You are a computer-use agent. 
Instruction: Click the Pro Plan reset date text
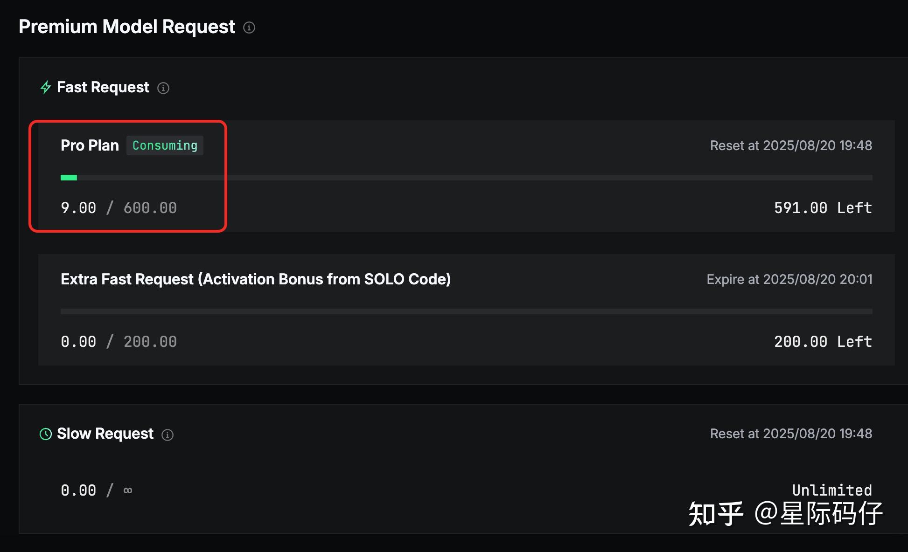[791, 145]
